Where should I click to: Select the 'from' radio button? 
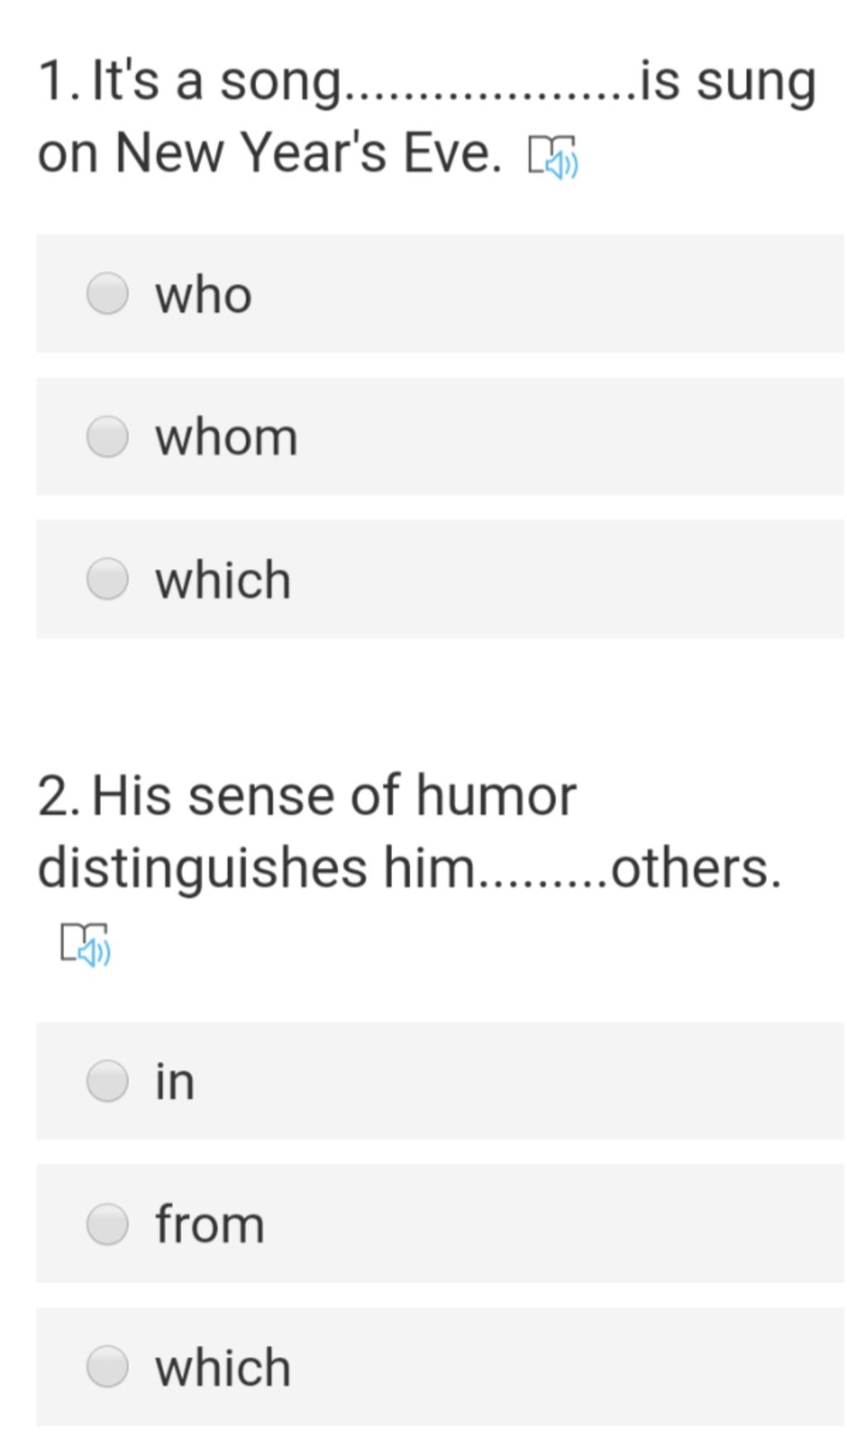(x=108, y=1224)
